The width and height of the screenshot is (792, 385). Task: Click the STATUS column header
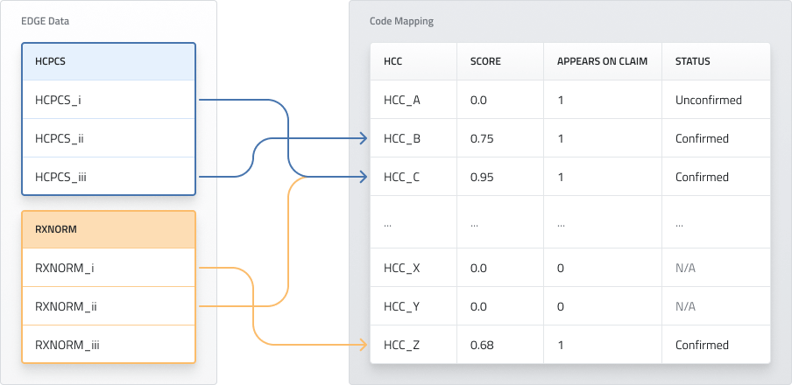692,62
